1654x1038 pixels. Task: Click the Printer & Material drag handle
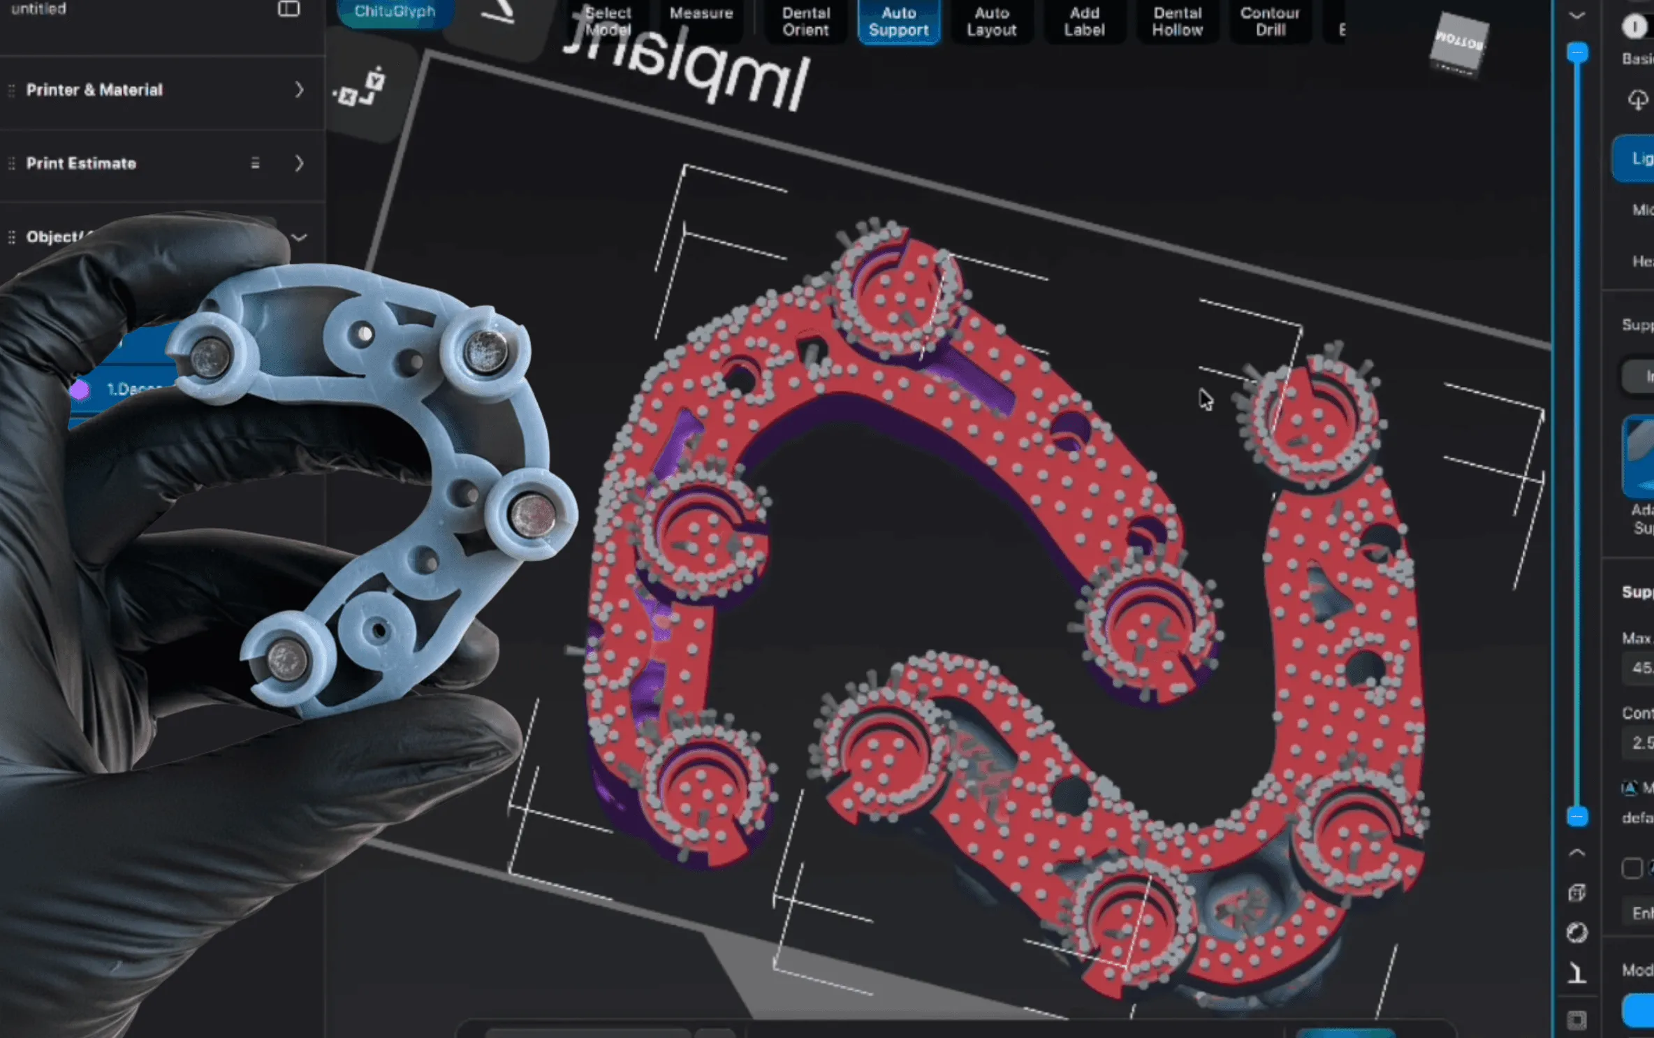(x=11, y=90)
